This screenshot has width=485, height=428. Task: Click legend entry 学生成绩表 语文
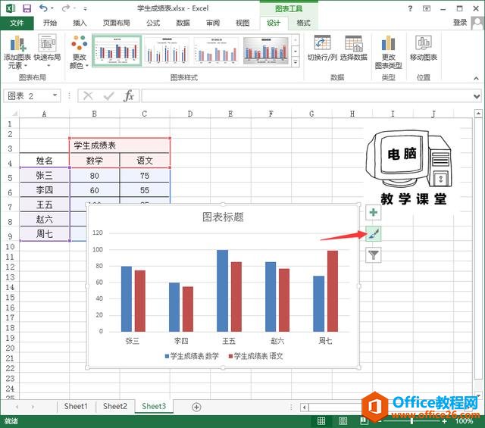pos(255,356)
